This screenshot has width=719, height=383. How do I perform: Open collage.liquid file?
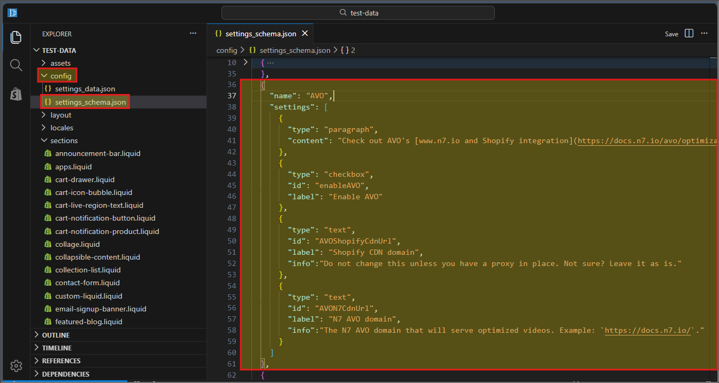point(119,244)
